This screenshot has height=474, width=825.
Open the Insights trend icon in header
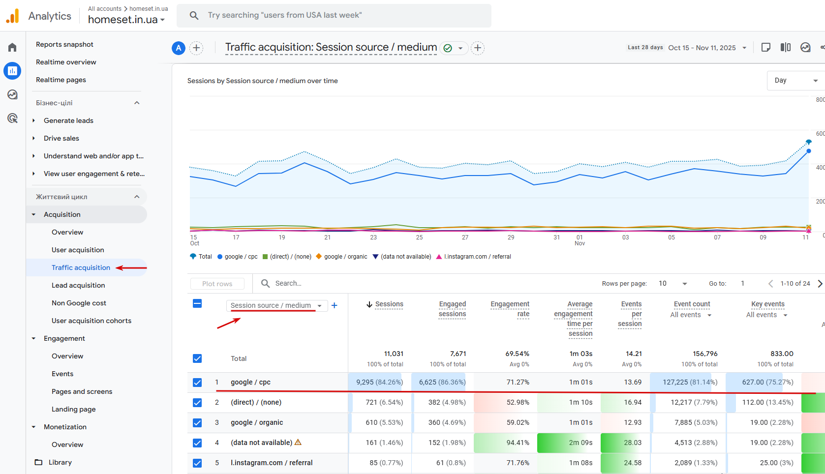point(805,47)
